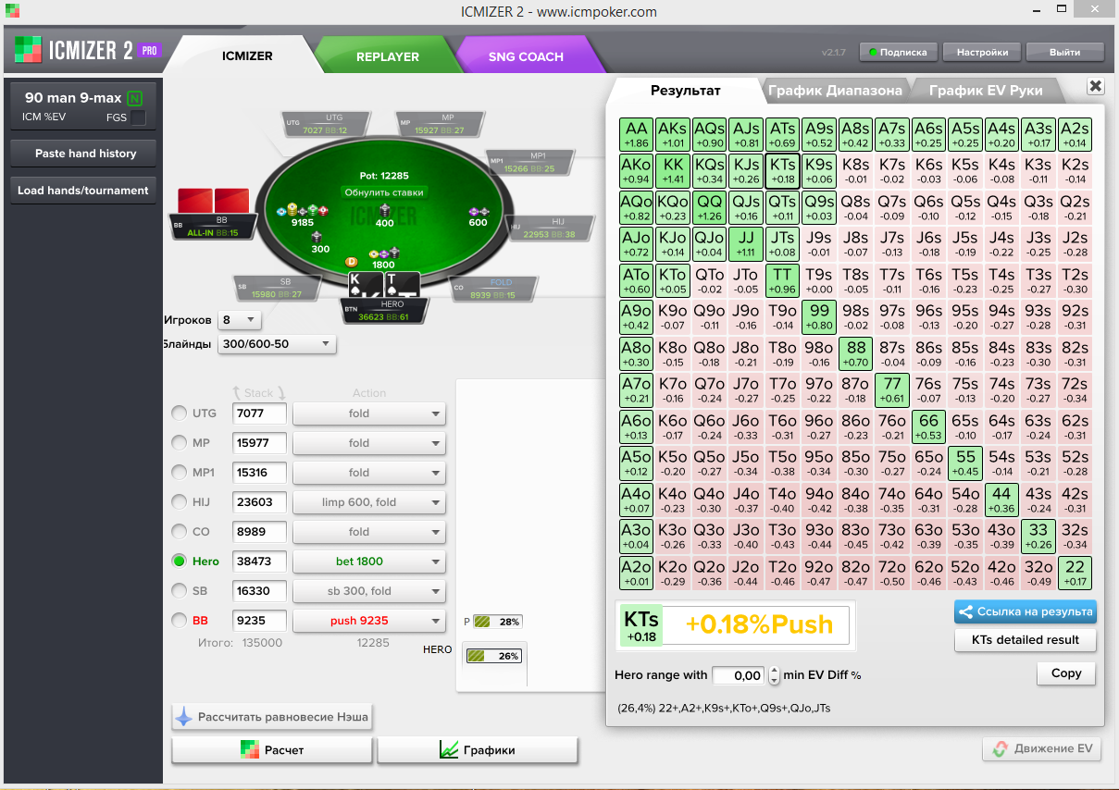Open the Блайнды 300/600-50 dropdown

tap(277, 344)
